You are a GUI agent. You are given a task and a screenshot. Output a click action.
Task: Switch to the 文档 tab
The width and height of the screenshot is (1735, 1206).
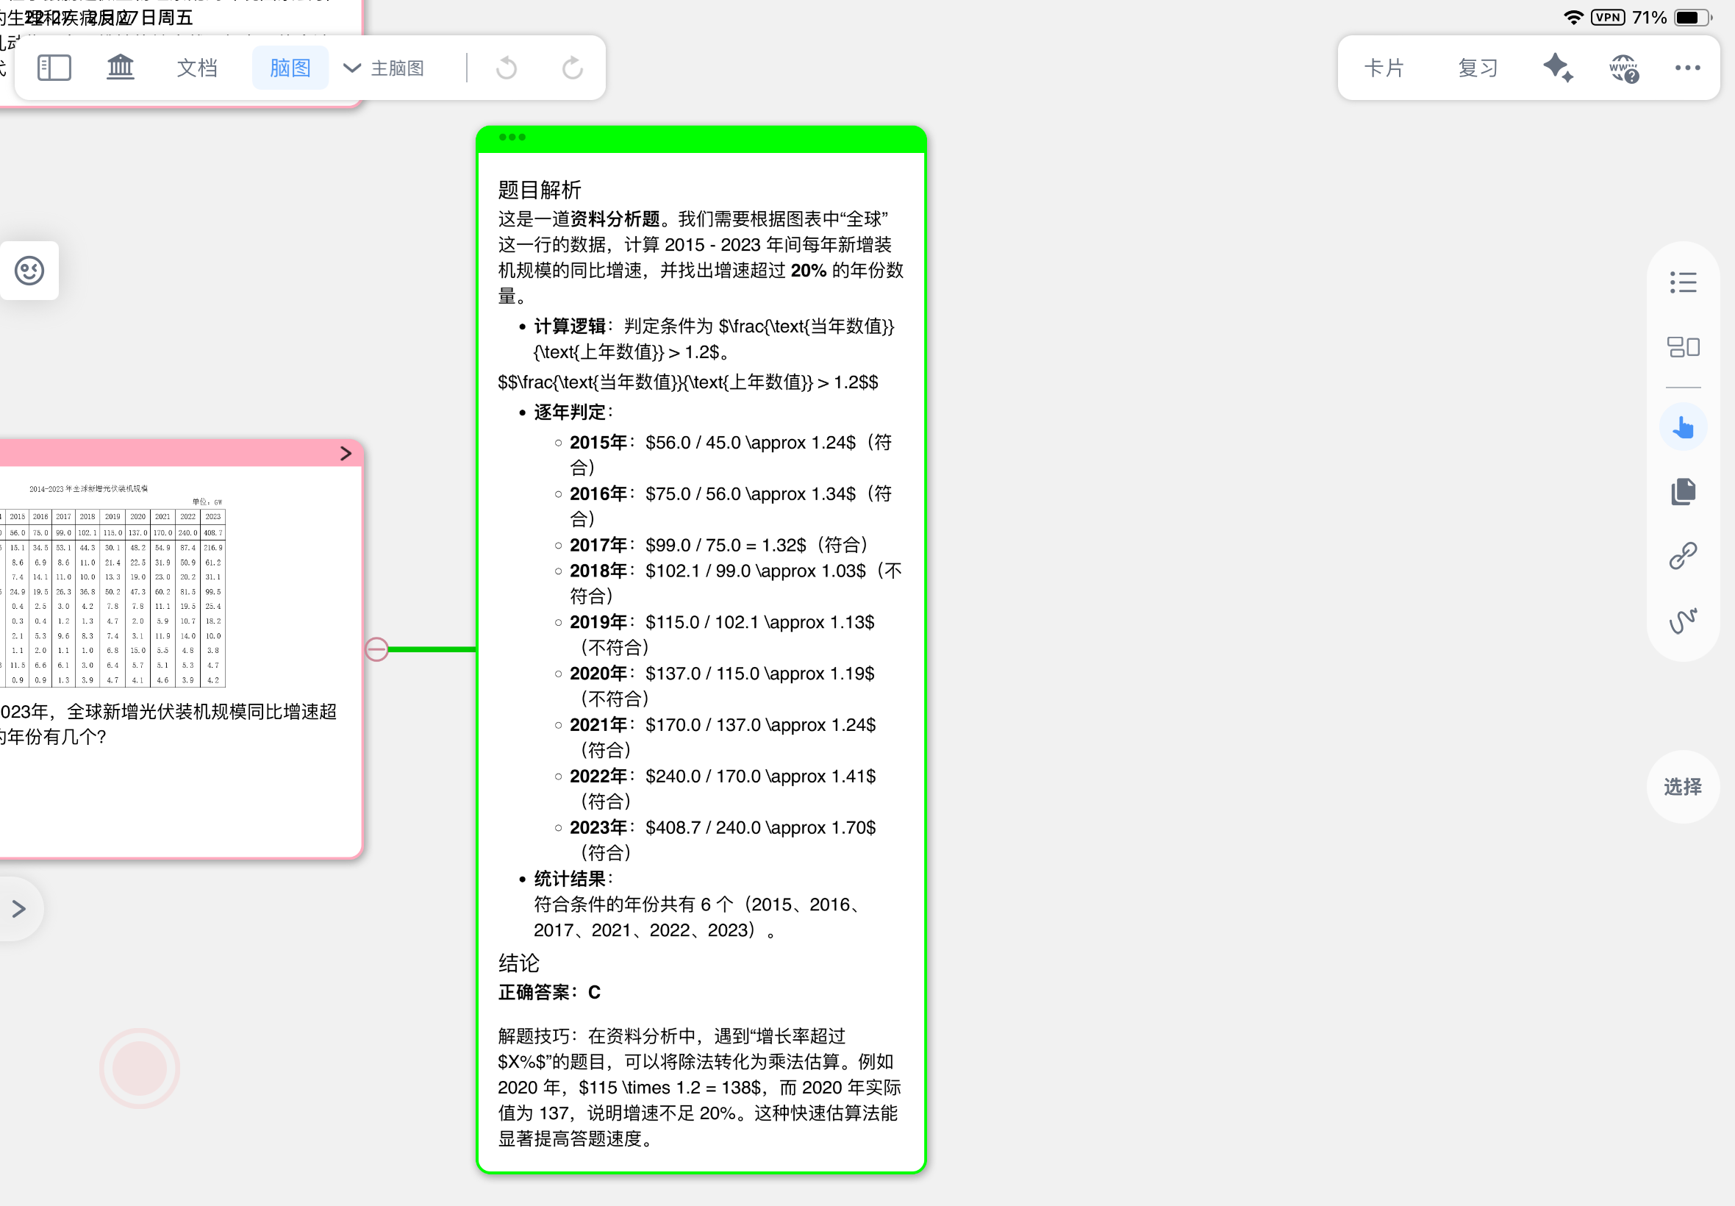click(196, 68)
